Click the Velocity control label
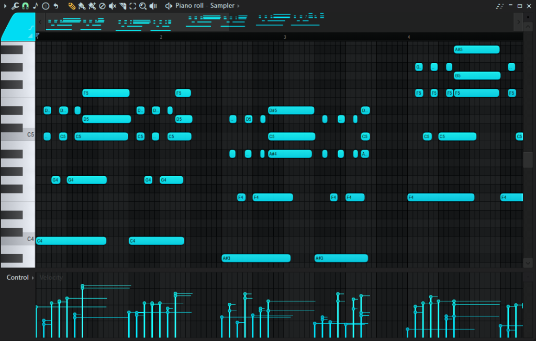The width and height of the screenshot is (536, 341). pos(51,278)
